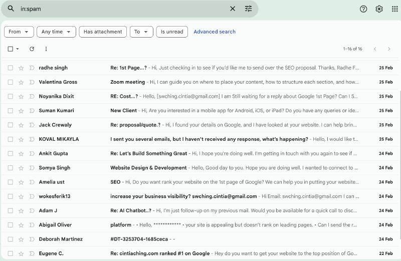Open Settings gear icon
This screenshot has width=401, height=261.
(x=379, y=9)
